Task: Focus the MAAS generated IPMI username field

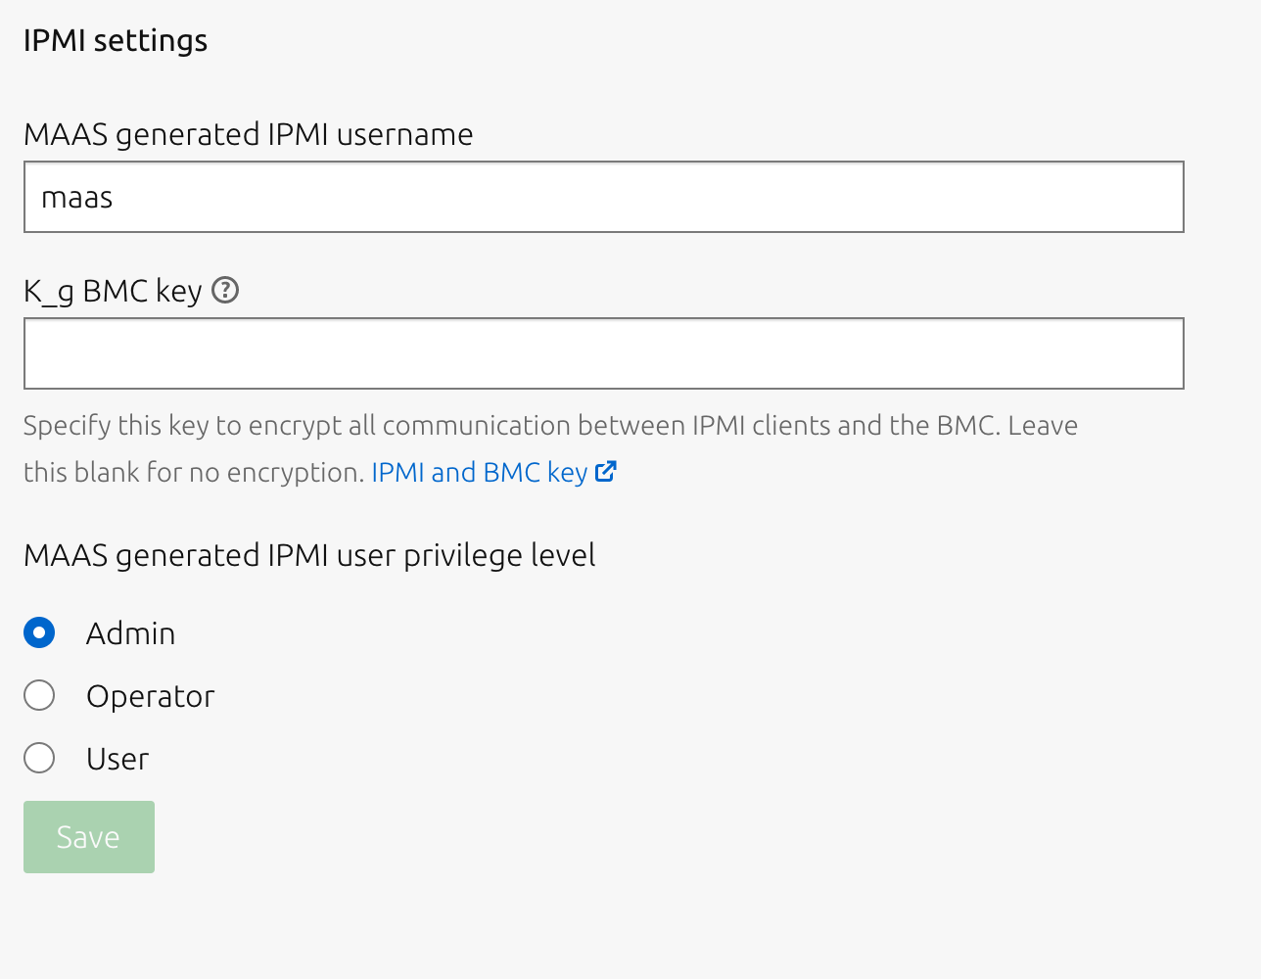Action: coord(603,197)
